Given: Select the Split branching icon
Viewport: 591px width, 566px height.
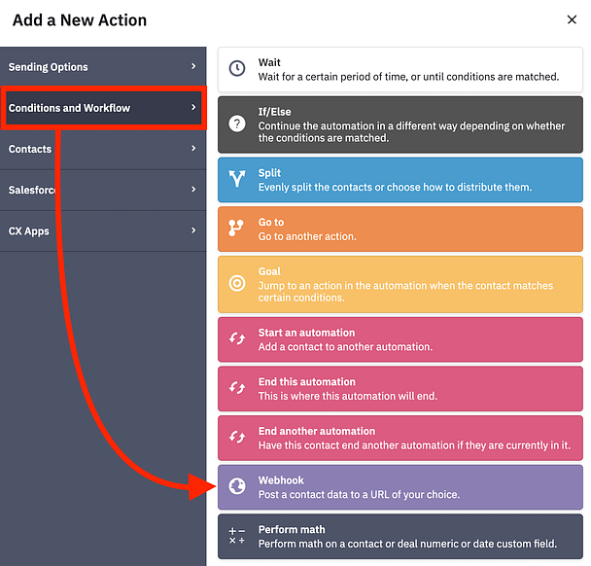Looking at the screenshot, I should click(237, 179).
